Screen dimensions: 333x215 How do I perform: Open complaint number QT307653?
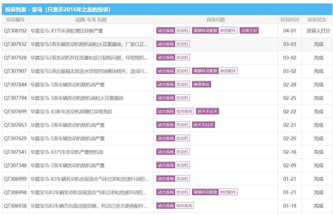(x=15, y=125)
